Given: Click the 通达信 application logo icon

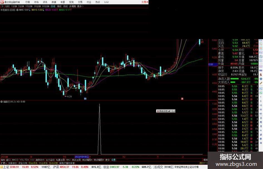Looking at the screenshot, I should 2,2.
